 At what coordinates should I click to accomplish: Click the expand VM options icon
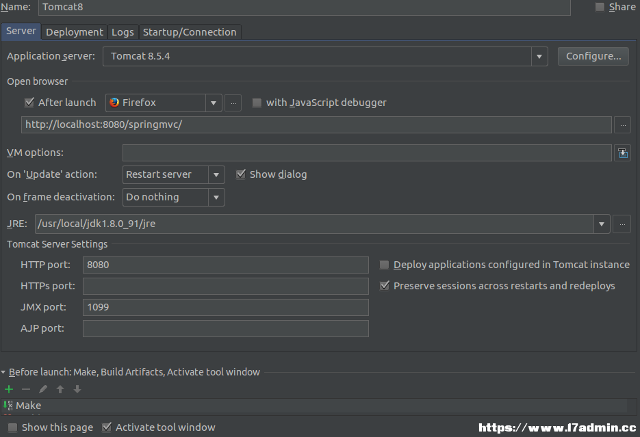click(x=622, y=153)
